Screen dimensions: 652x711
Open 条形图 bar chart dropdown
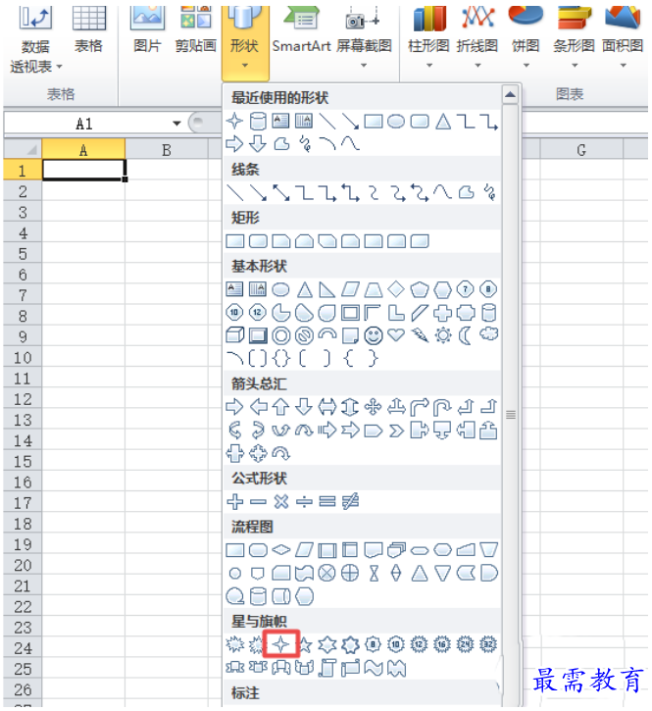coord(574,38)
